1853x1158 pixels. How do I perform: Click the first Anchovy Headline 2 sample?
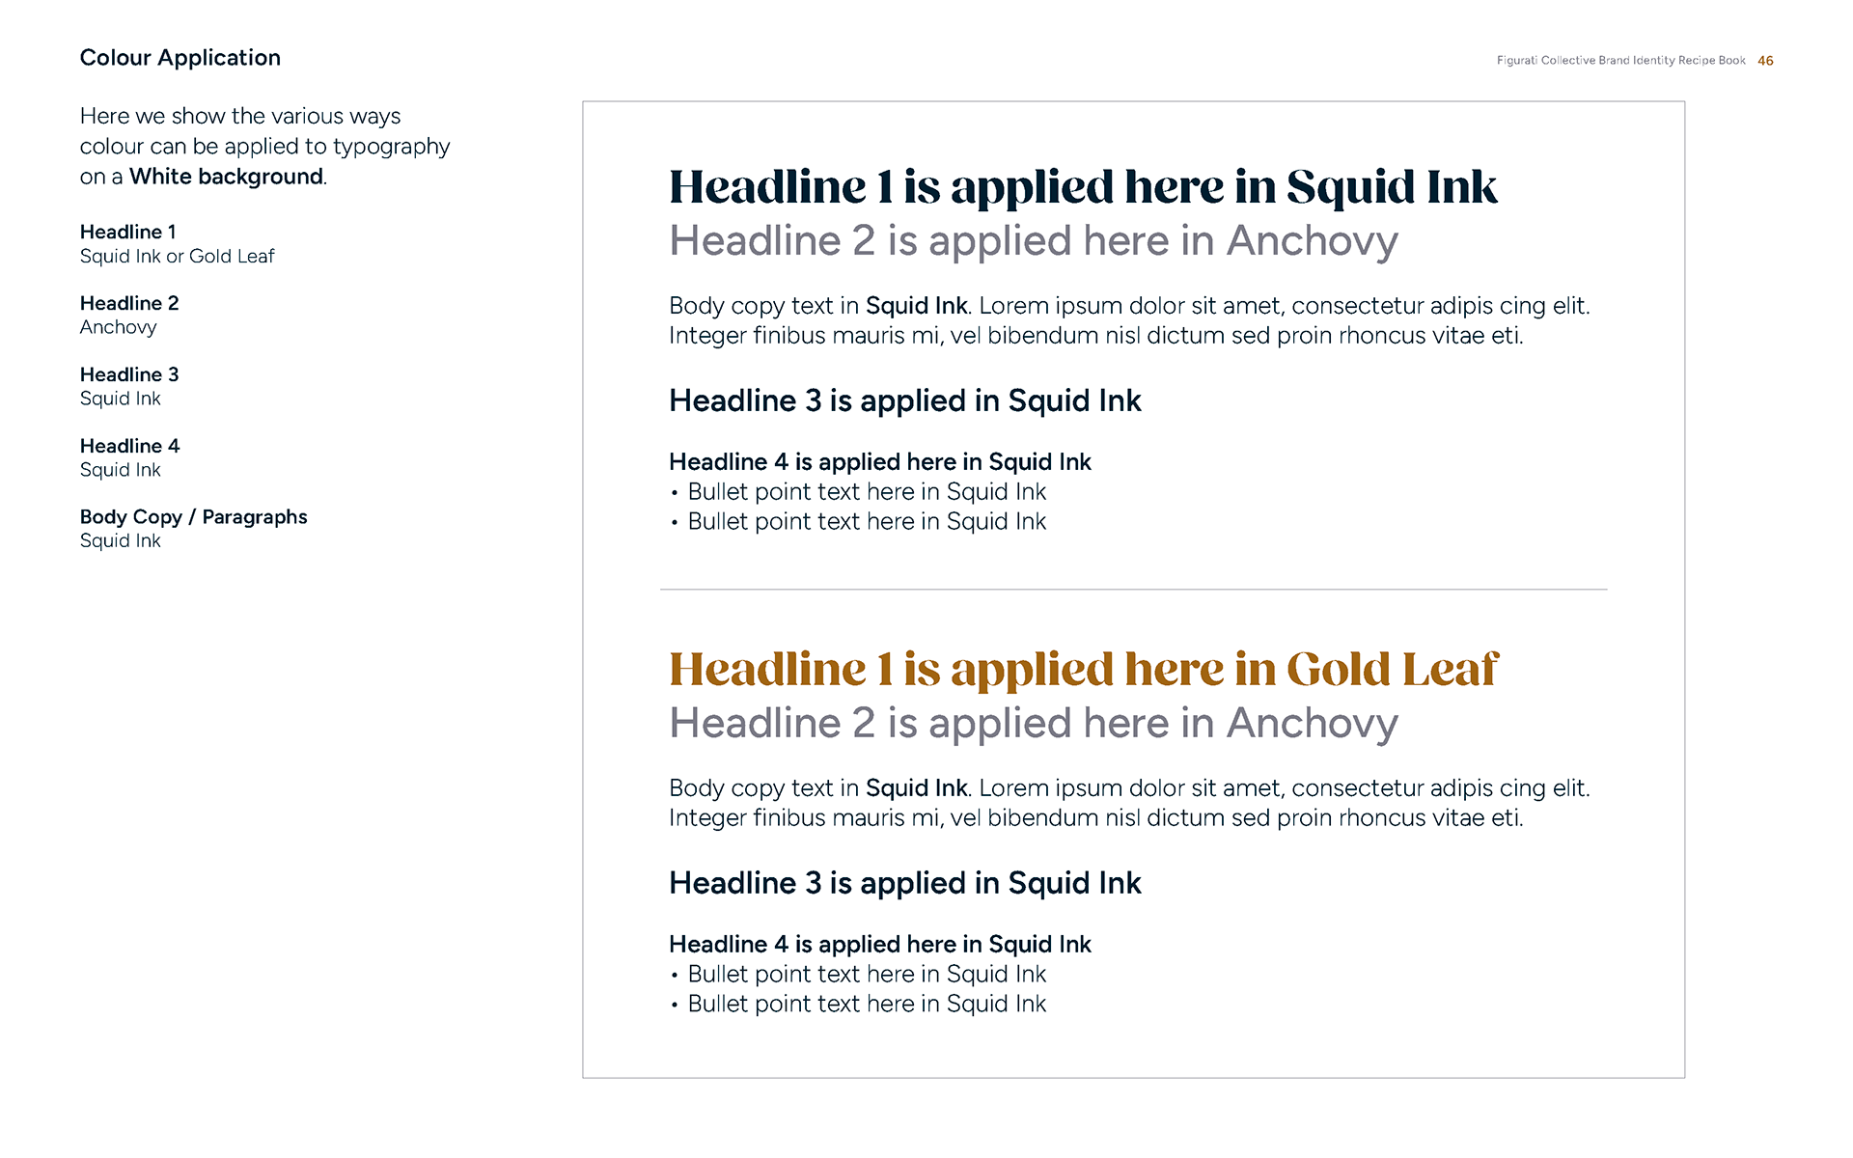(1033, 241)
